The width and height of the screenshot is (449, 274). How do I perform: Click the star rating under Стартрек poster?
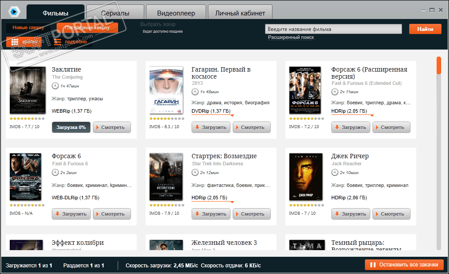pos(167,205)
